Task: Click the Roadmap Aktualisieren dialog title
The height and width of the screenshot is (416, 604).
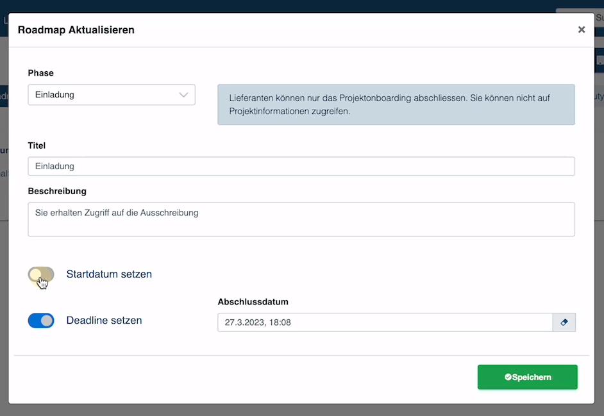Action: 76,30
